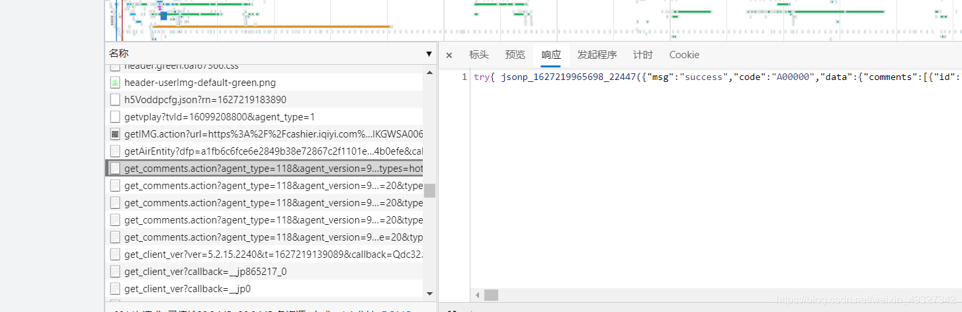Click request list scrollbar up arrow
Viewport: 962px width, 312px height.
(429, 73)
